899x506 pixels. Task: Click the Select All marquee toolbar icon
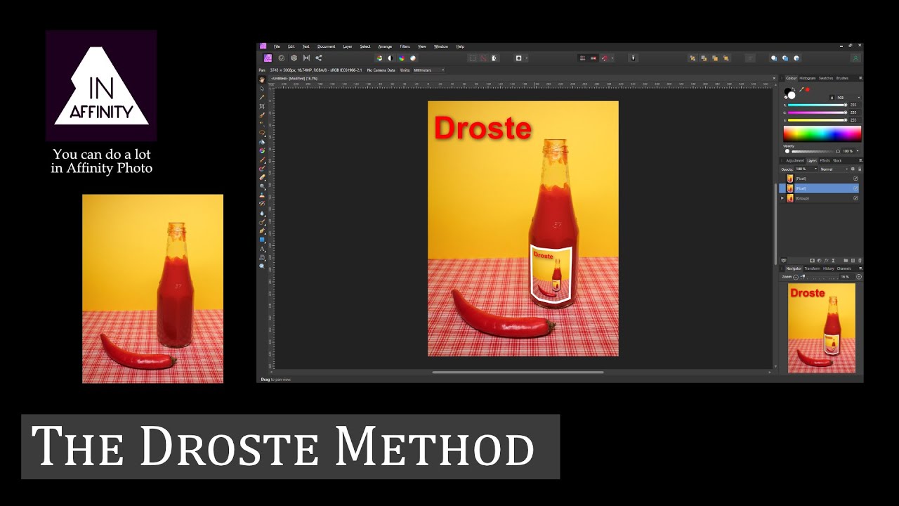tap(473, 58)
